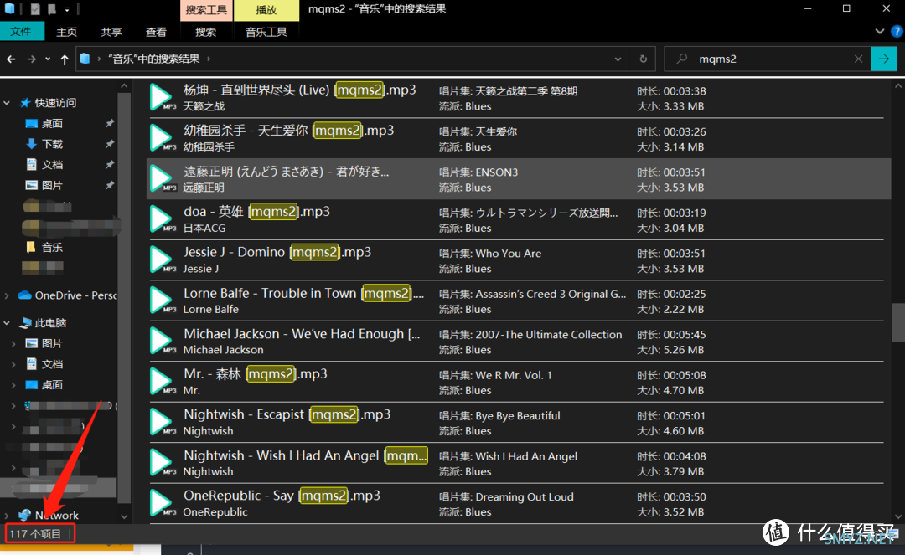Open the quick access toolbar customize dropdown
Image resolution: width=905 pixels, height=555 pixels.
point(68,8)
